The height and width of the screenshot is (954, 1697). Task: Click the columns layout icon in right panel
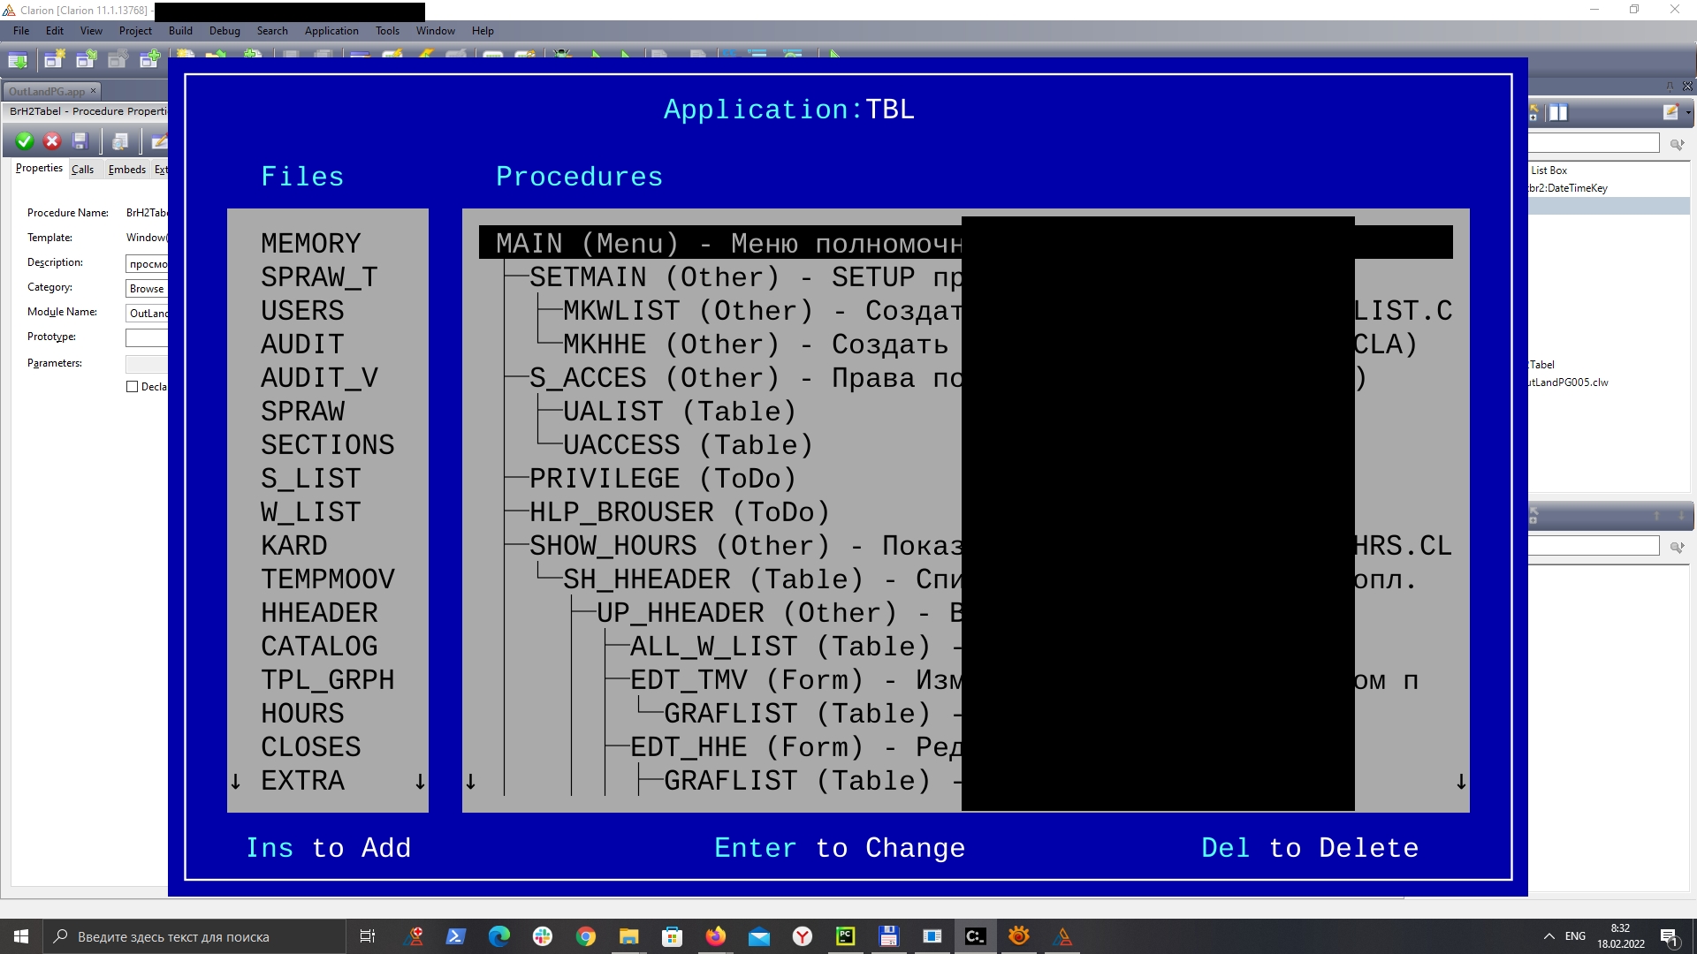tap(1558, 112)
